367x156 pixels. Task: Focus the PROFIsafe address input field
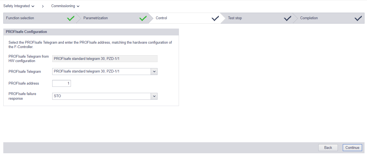(62, 83)
